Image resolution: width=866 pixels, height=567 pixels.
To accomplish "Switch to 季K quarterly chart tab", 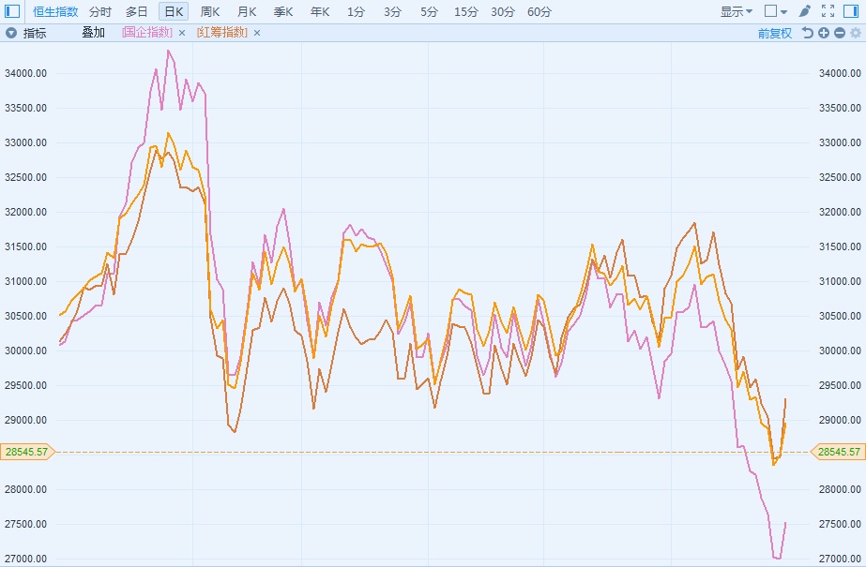I will click(282, 11).
